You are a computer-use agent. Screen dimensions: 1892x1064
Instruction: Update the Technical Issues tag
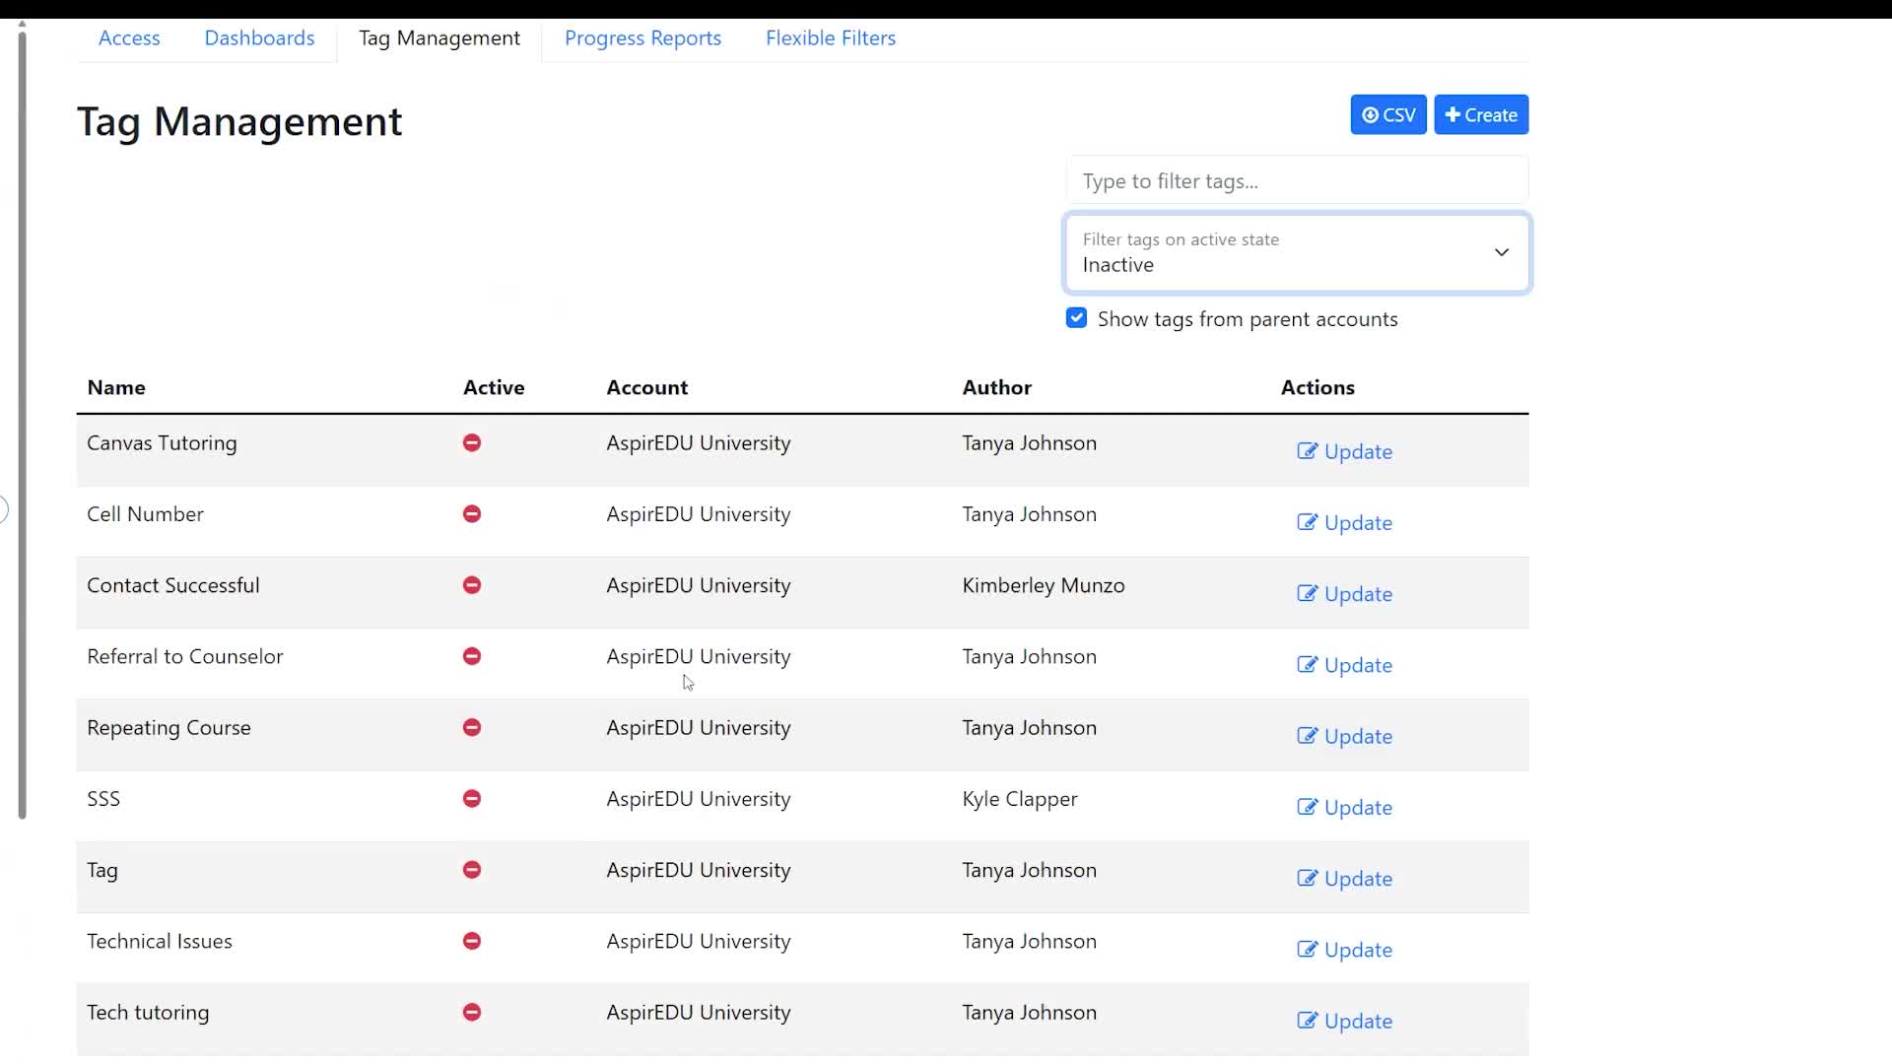point(1344,950)
